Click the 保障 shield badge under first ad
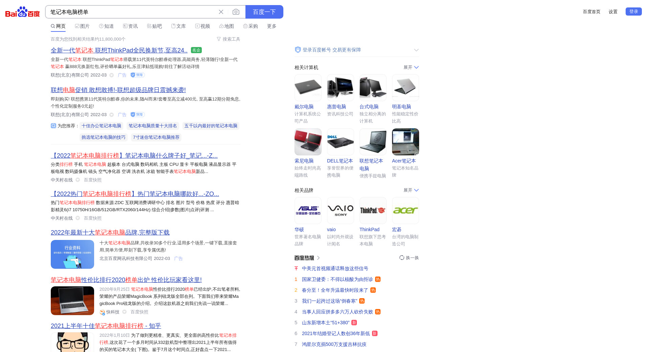Image resolution: width=650 pixels, height=352 pixels. 138,75
